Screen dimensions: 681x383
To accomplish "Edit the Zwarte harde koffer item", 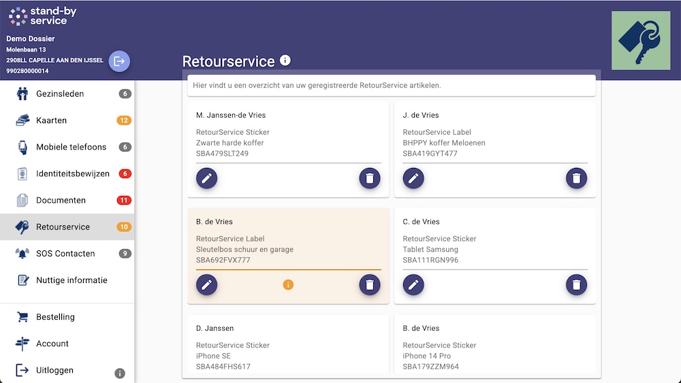I will coord(207,178).
